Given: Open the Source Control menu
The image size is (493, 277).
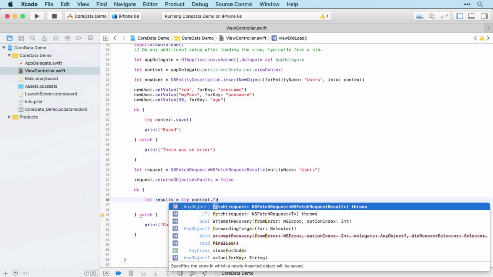Looking at the screenshot, I should tap(234, 4).
